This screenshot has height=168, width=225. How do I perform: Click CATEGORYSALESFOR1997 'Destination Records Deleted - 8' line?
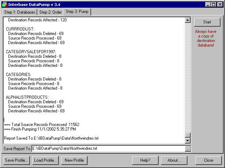pyautogui.click(x=35, y=56)
